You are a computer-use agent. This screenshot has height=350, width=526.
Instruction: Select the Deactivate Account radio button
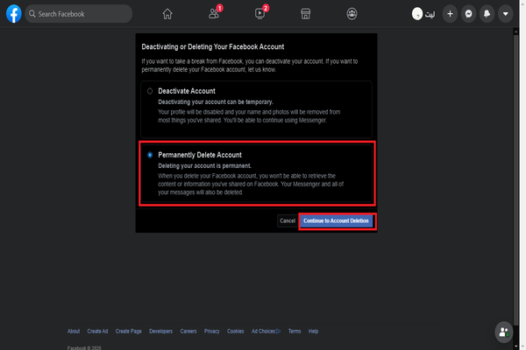pyautogui.click(x=150, y=91)
